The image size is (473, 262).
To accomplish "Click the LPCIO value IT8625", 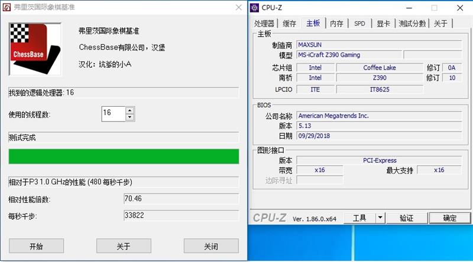I will [380, 90].
